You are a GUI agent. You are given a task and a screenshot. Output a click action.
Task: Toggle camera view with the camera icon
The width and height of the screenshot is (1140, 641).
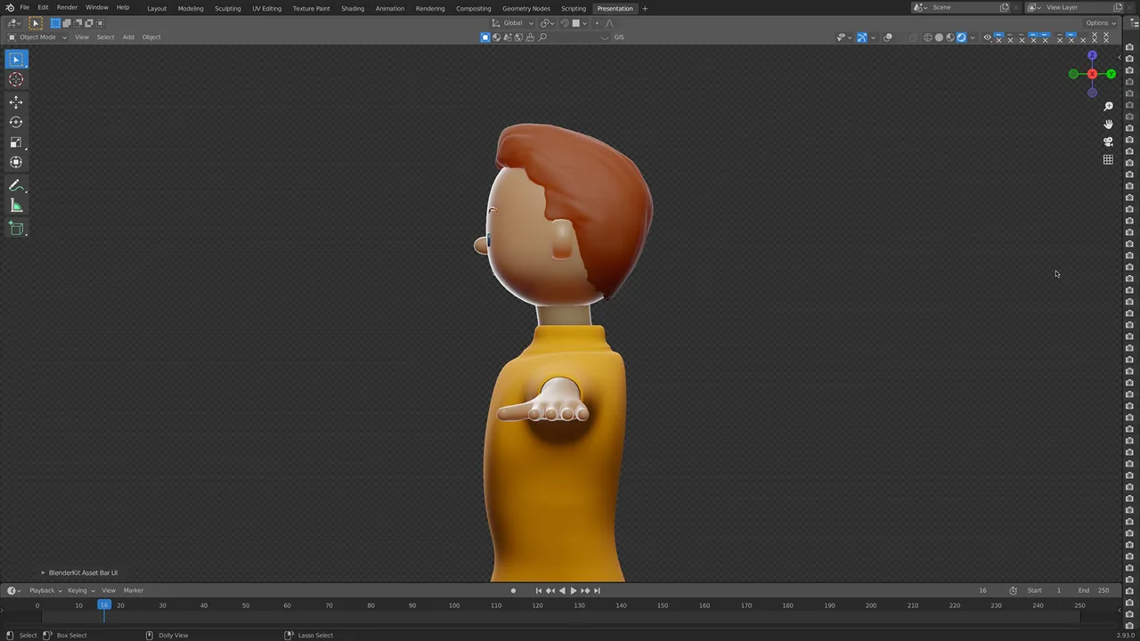point(1108,142)
